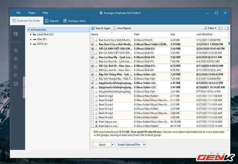Click the disc-shaped icon in the dark sidebar
The width and height of the screenshot is (238, 164).
[16, 50]
